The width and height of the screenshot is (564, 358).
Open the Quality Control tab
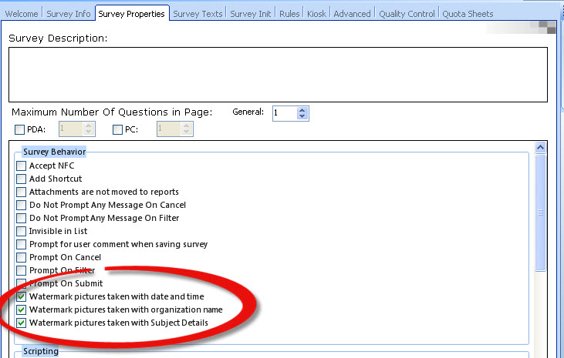[x=407, y=14]
